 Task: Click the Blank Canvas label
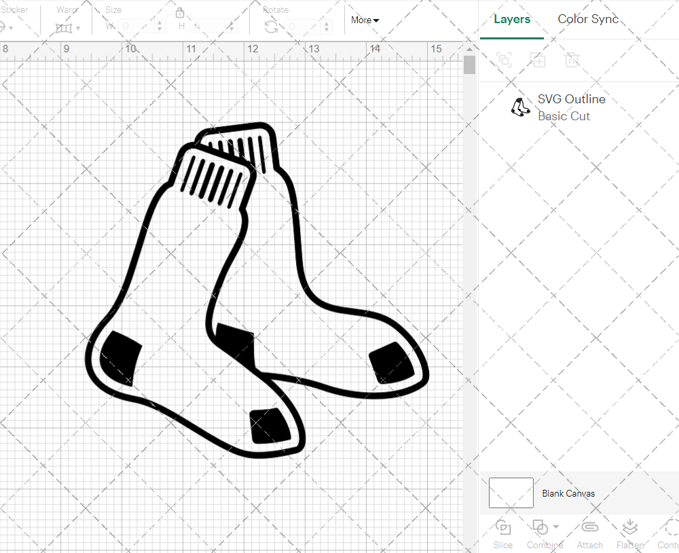coord(568,493)
